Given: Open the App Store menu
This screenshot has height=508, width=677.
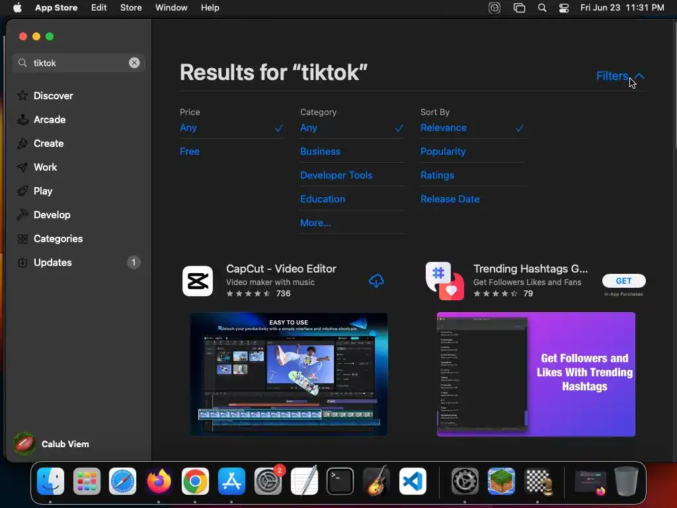Looking at the screenshot, I should (x=56, y=8).
